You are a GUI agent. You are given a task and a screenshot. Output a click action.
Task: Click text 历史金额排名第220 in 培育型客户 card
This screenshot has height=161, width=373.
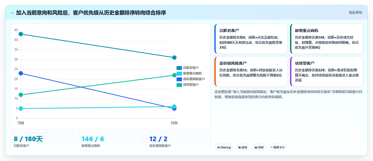309,70
